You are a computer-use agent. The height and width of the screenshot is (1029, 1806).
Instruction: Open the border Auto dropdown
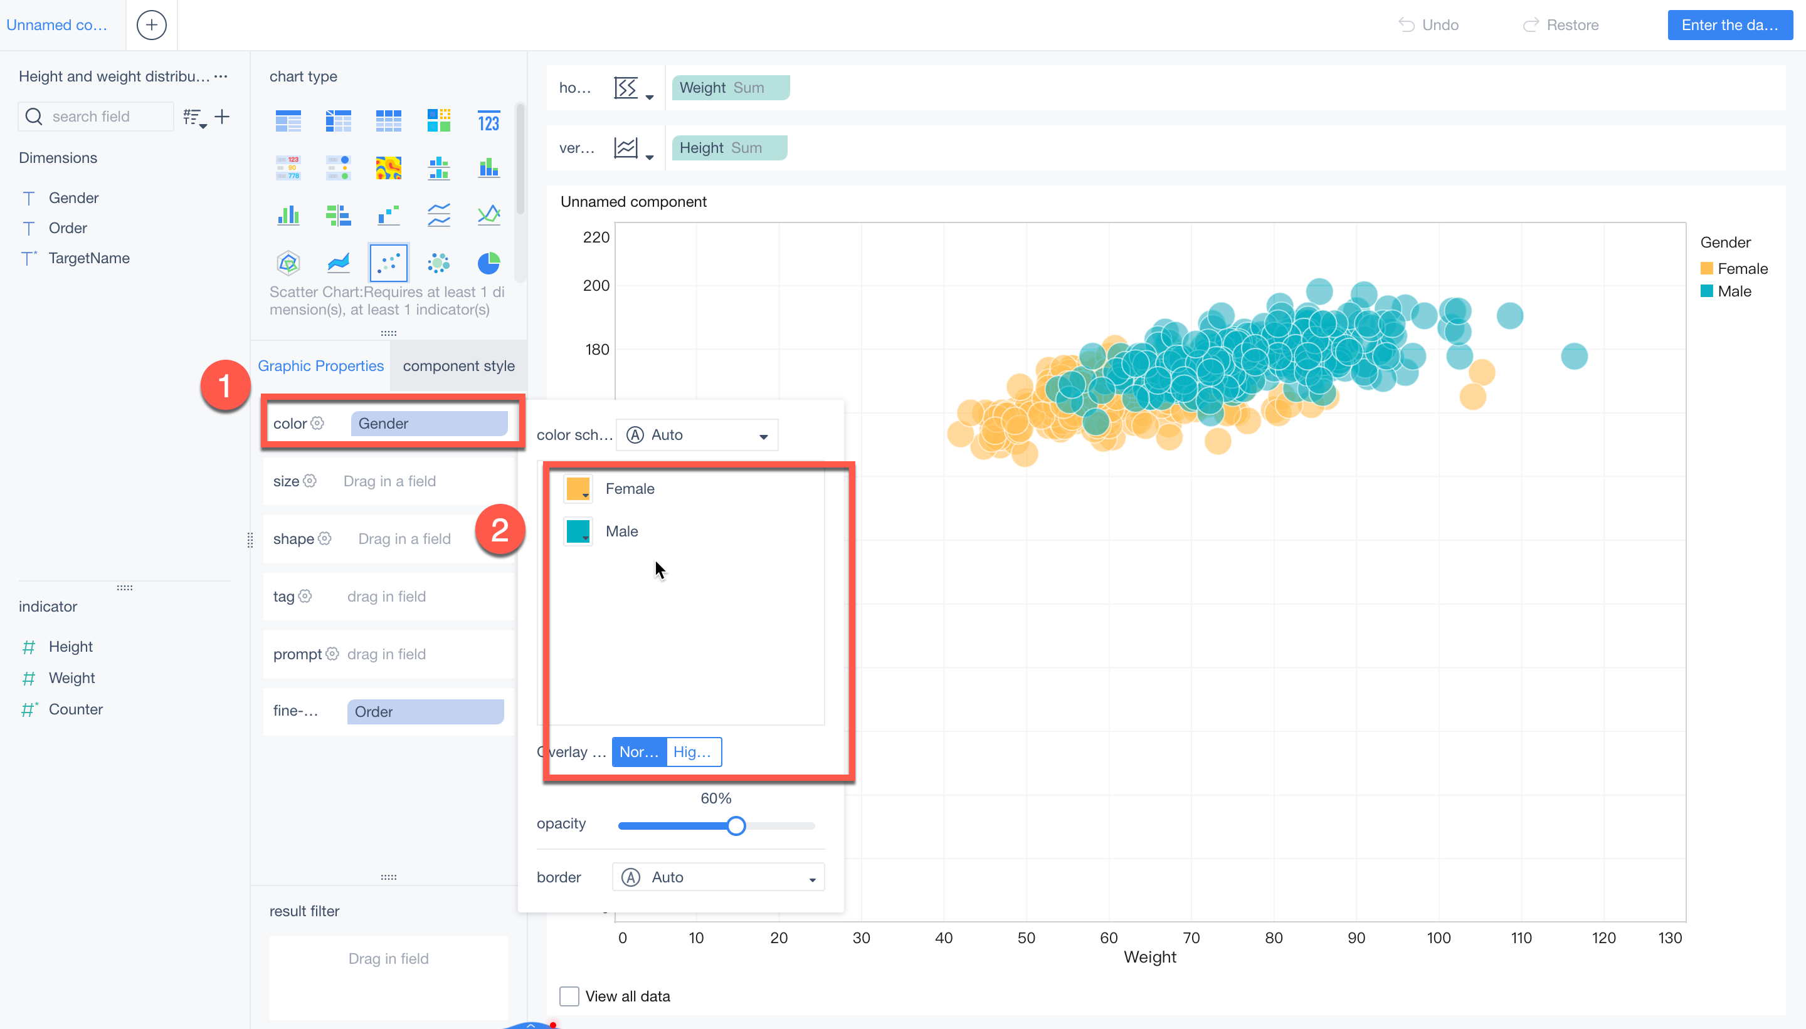pos(718,877)
